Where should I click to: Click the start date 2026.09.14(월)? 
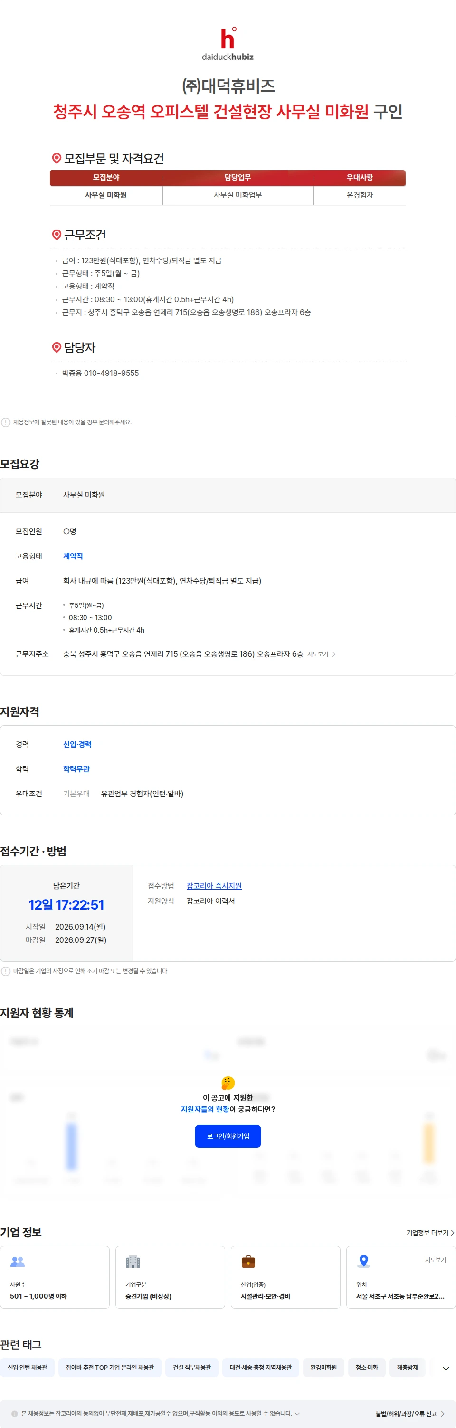(80, 927)
